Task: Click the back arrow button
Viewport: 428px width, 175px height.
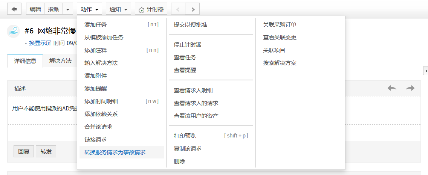Action: click(x=14, y=9)
